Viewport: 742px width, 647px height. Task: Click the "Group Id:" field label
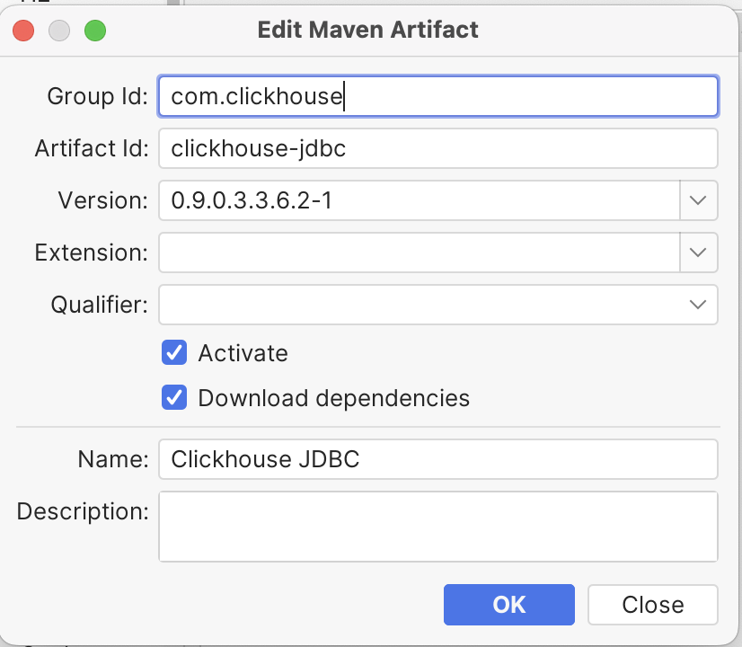click(x=98, y=96)
